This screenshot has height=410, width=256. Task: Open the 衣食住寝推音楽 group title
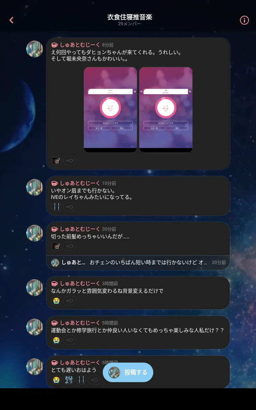click(x=130, y=17)
